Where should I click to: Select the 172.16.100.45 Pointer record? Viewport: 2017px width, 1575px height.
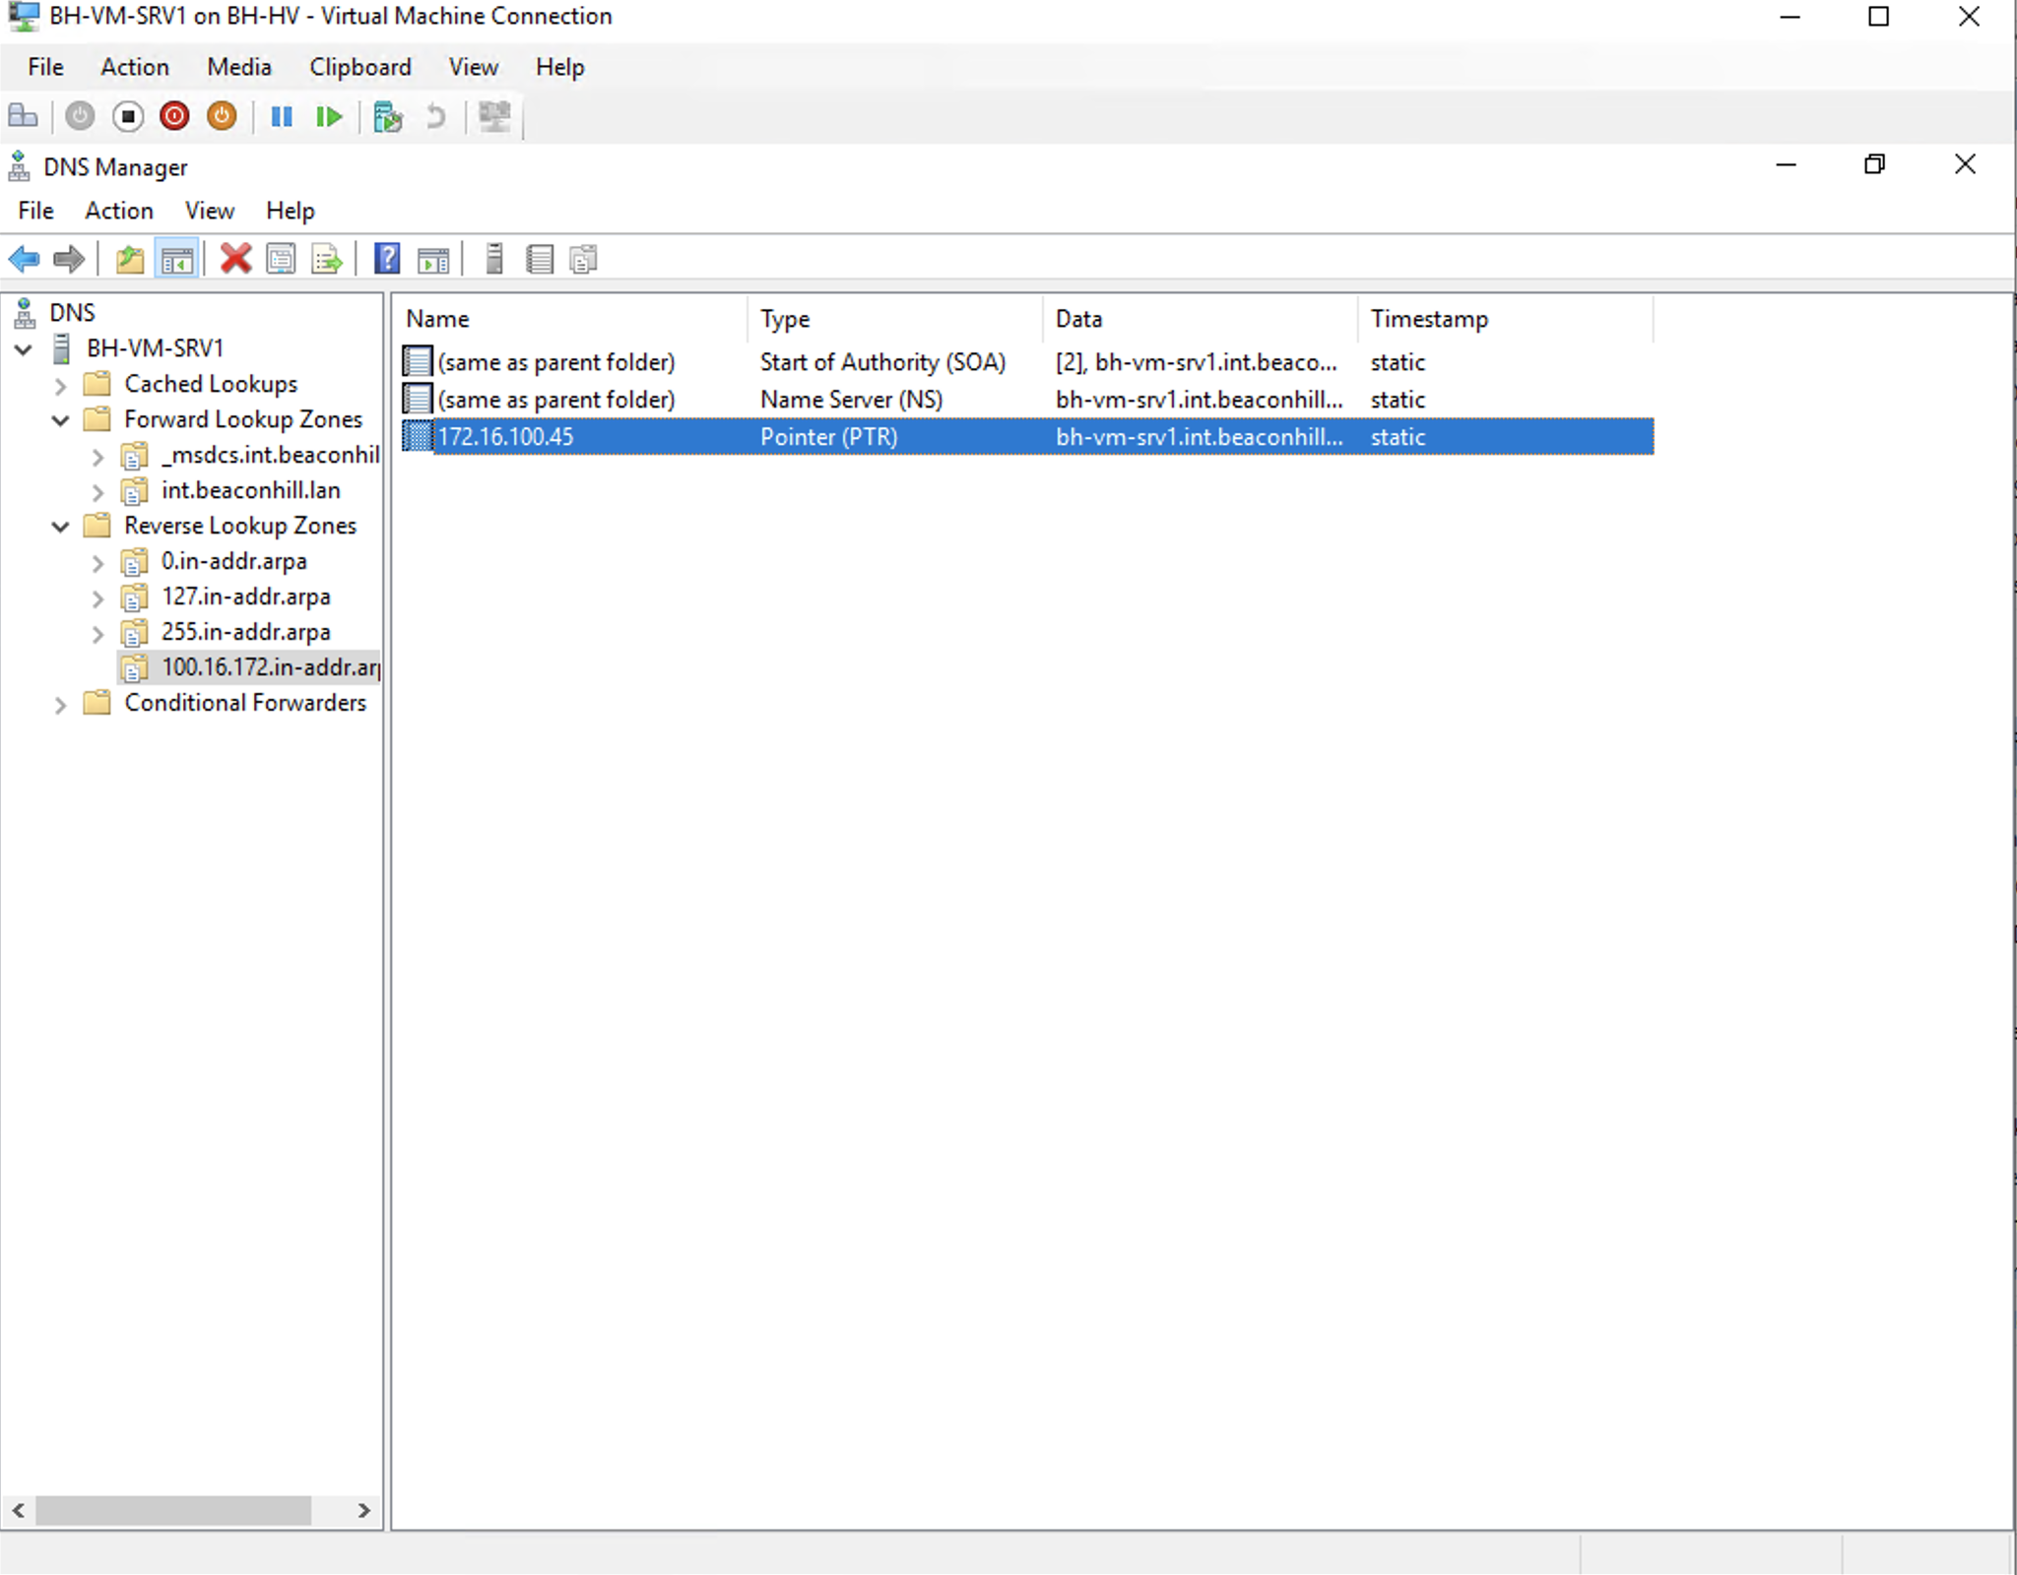coord(509,436)
